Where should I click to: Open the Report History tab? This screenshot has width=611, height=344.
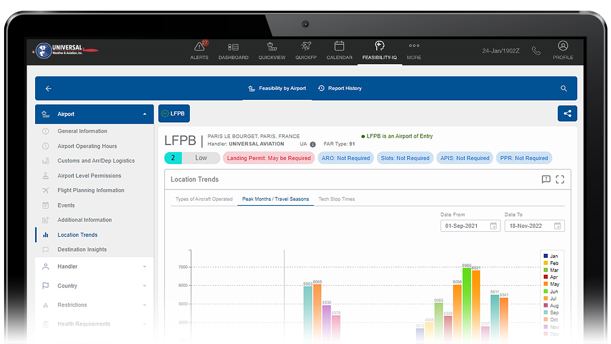340,89
